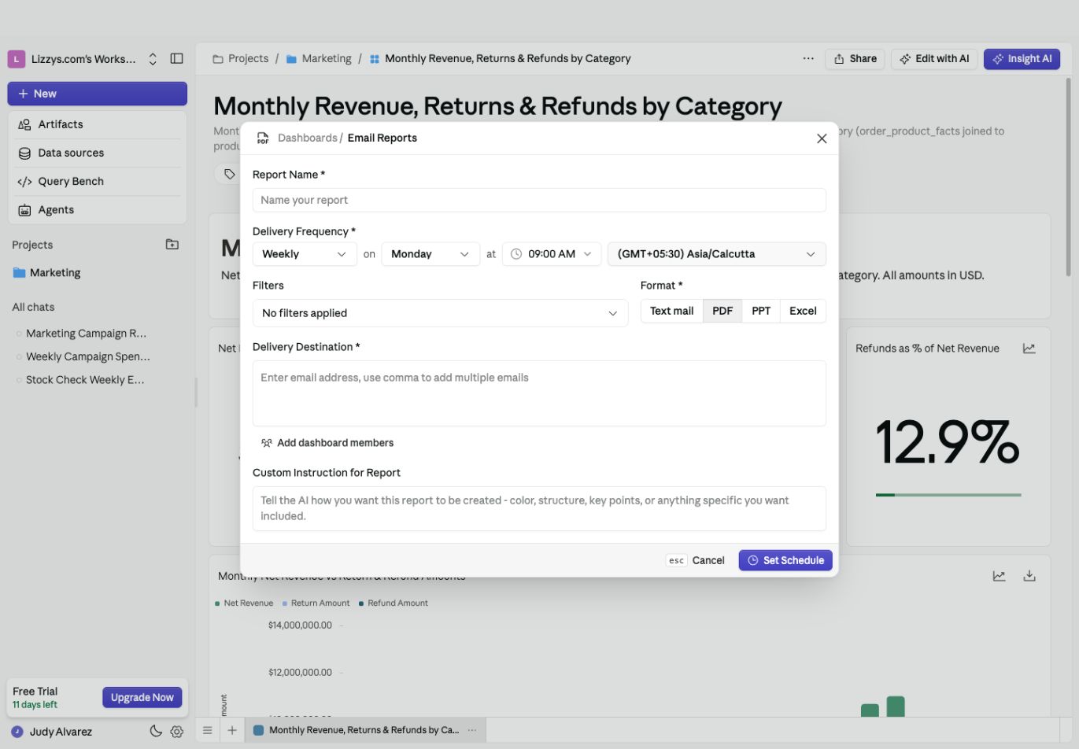Screen dimensions: 1079x749
Task: Click the New button in sidebar
Action: (98, 94)
